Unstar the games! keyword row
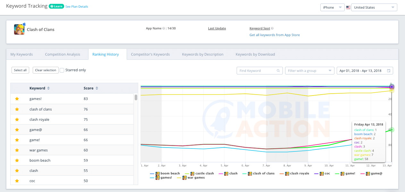The image size is (405, 192). tap(17, 99)
